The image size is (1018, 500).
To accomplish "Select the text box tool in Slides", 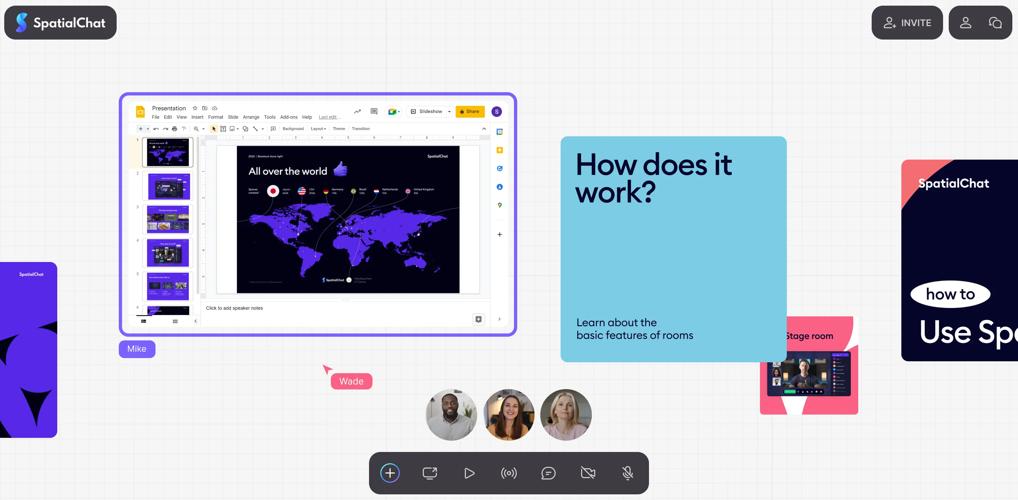I will tap(223, 129).
